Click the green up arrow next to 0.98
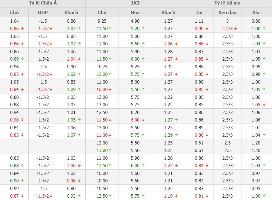The height and width of the screenshot is (200, 272). coord(264,74)
